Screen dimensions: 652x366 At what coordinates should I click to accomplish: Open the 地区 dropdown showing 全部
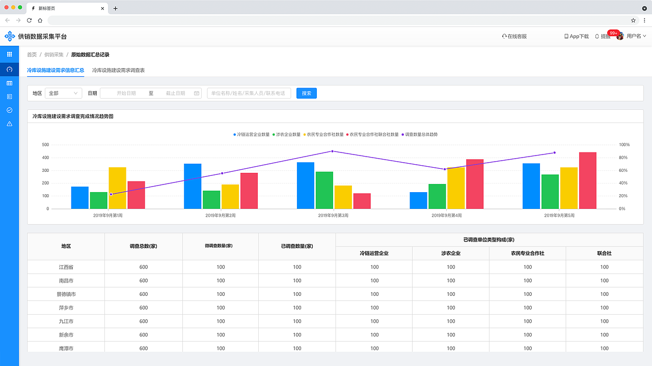click(x=64, y=94)
